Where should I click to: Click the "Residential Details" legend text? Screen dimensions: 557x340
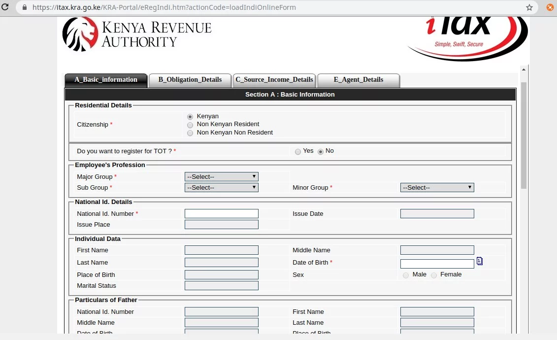[x=103, y=105]
